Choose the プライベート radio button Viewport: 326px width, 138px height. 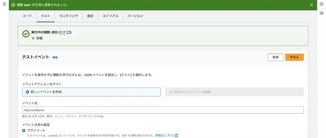[24, 131]
